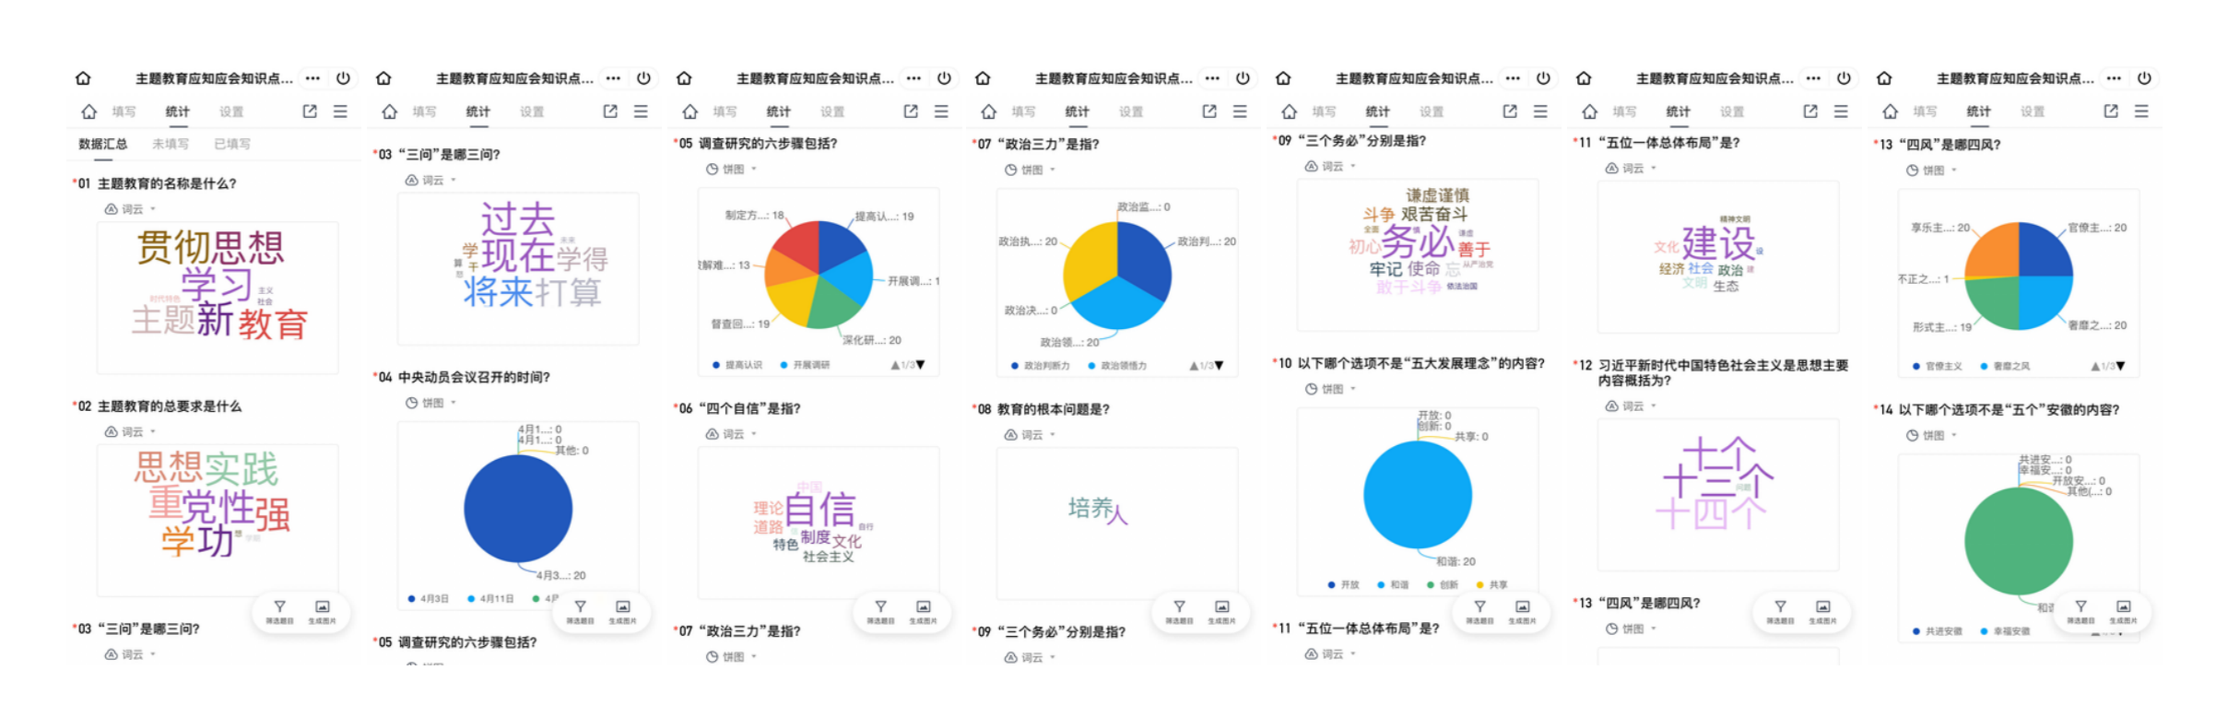The height and width of the screenshot is (717, 2216).
Task: Open 设置 tab in the question-04 panel
Action: [x=532, y=112]
